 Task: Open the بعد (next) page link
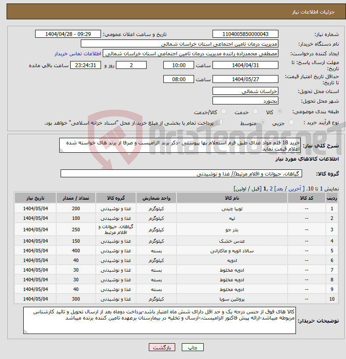[280, 189]
